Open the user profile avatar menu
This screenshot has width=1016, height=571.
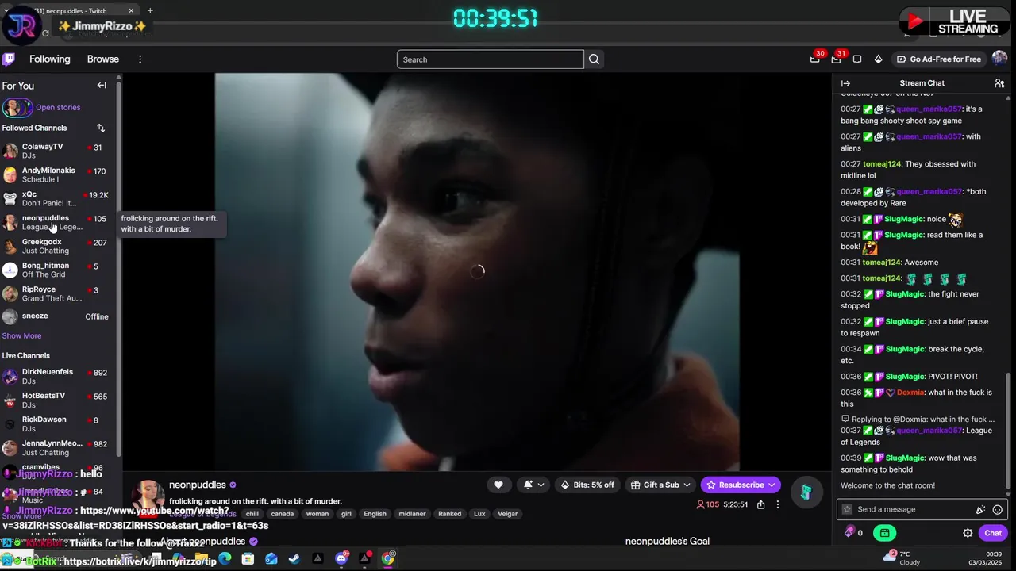pyautogui.click(x=999, y=59)
